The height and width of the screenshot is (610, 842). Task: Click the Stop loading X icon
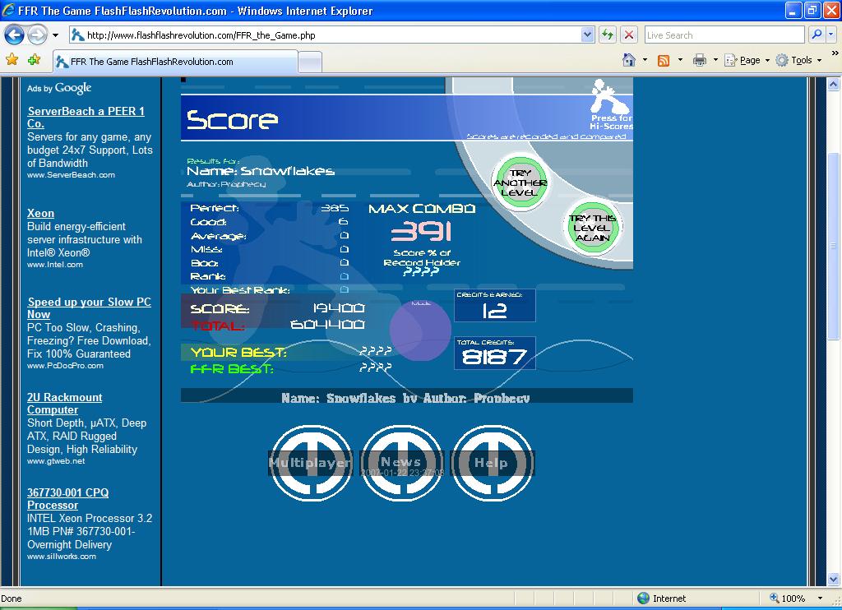[x=629, y=35]
